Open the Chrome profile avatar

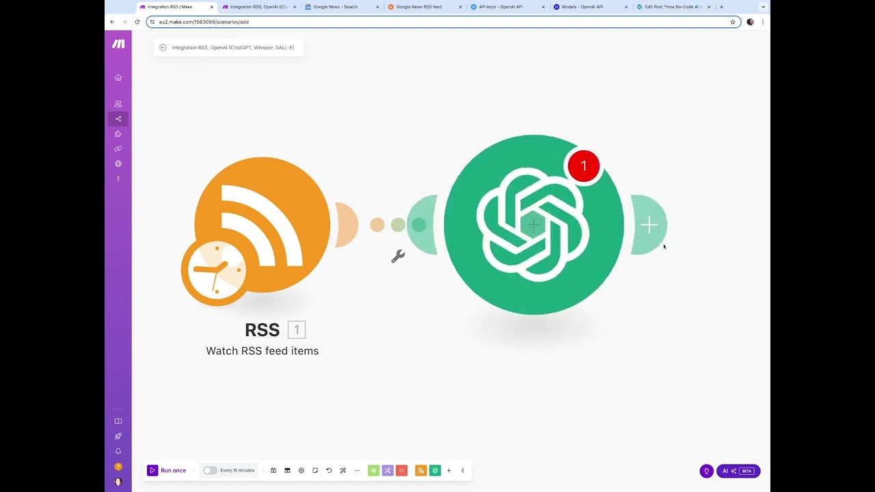pyautogui.click(x=751, y=22)
